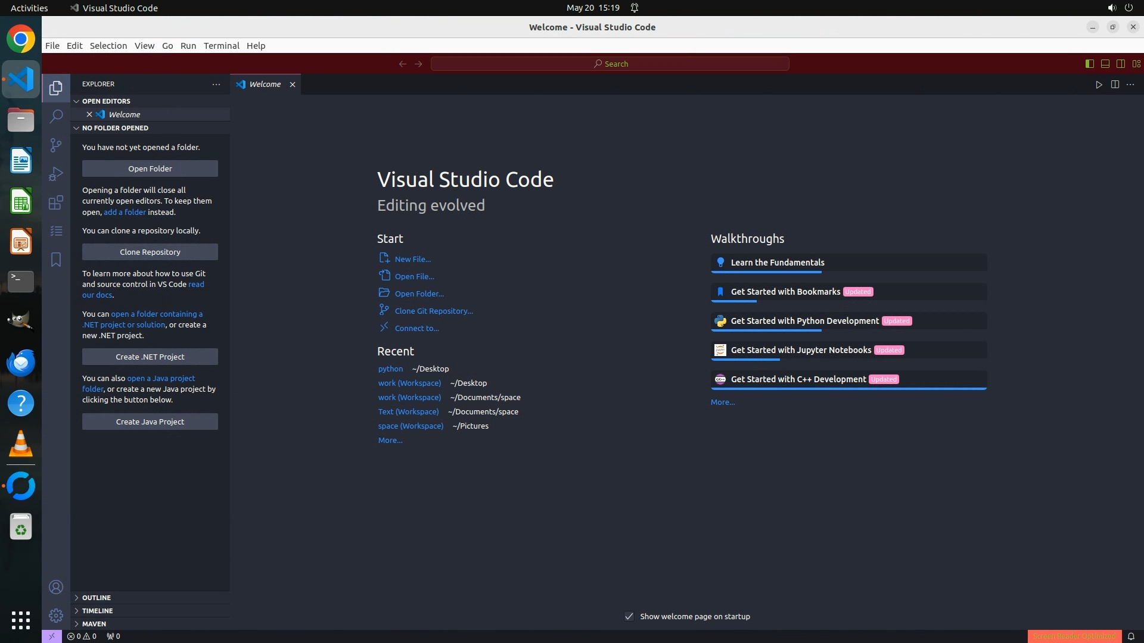The image size is (1144, 643).
Task: Expand the Timeline section
Action: (x=97, y=611)
